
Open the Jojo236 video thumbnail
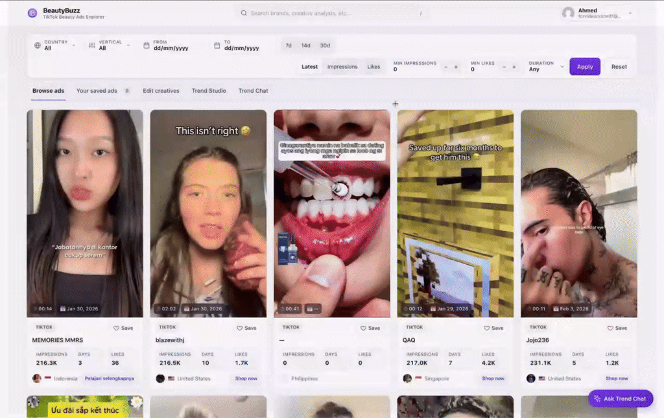point(579,214)
